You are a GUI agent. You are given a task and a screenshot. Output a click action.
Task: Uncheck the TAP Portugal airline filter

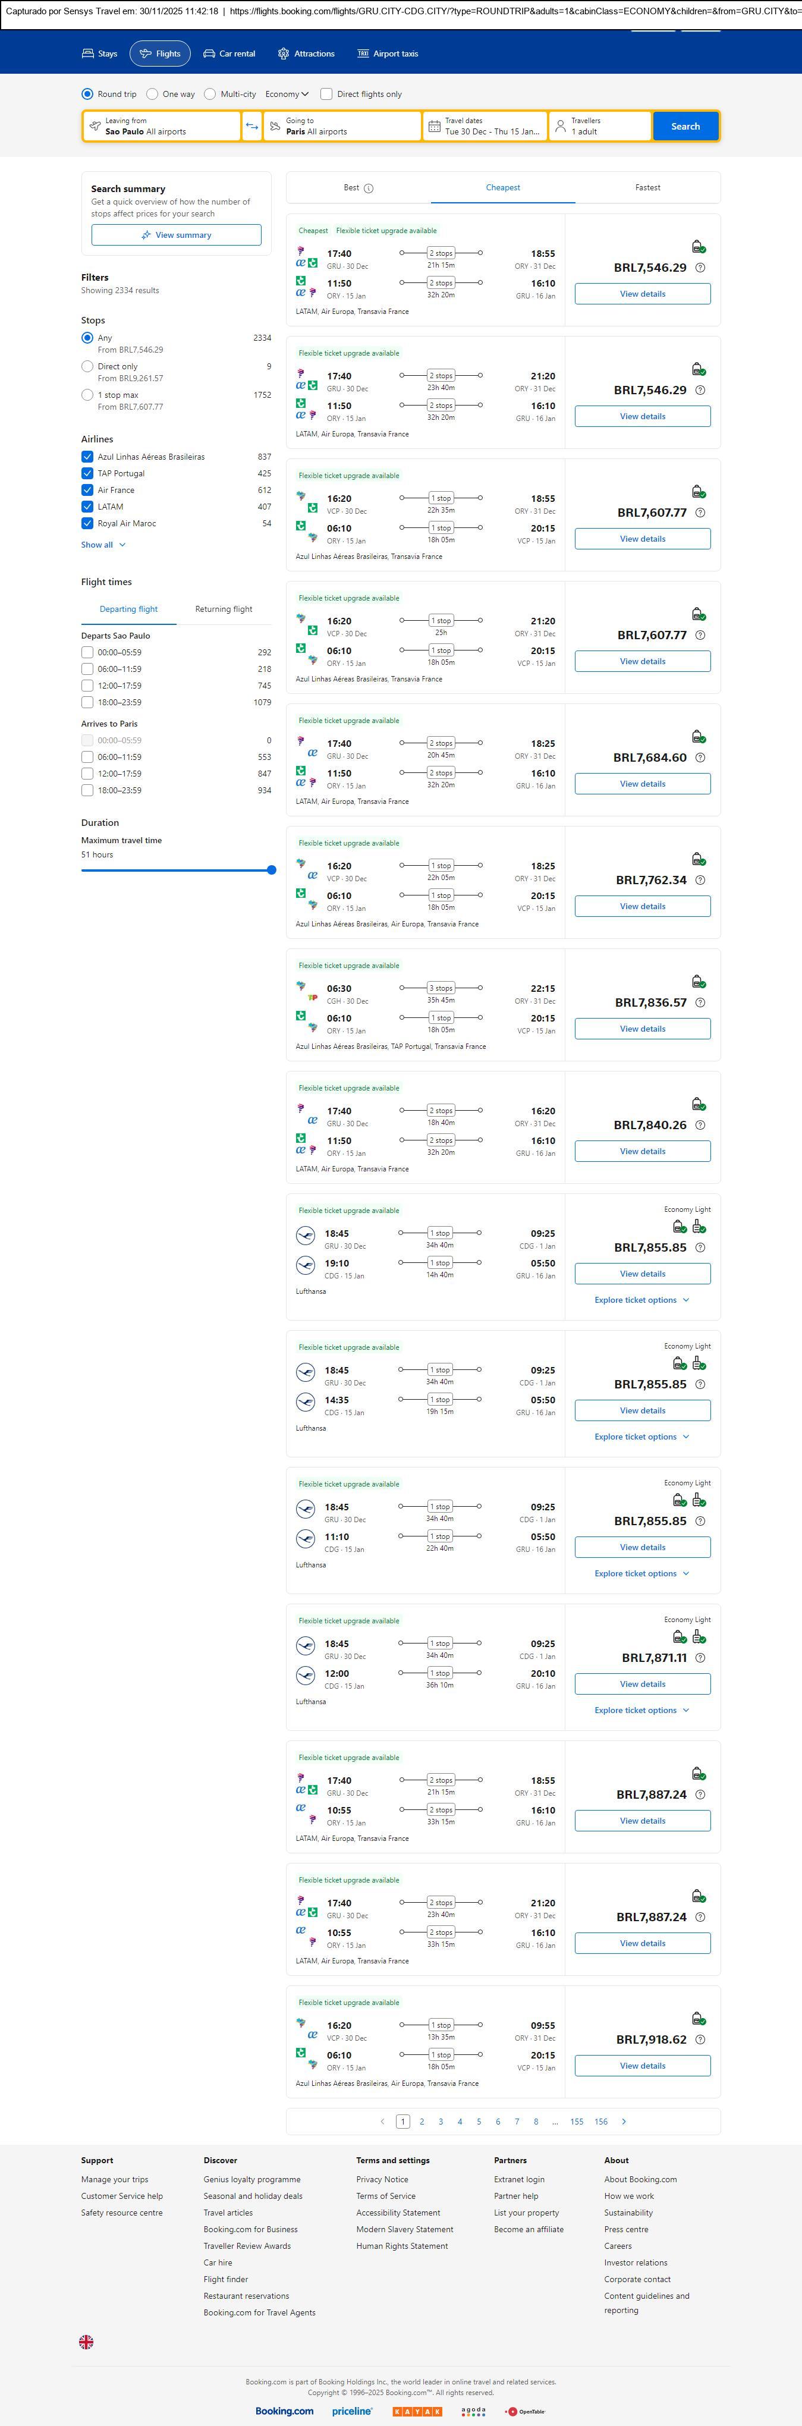pyautogui.click(x=87, y=474)
